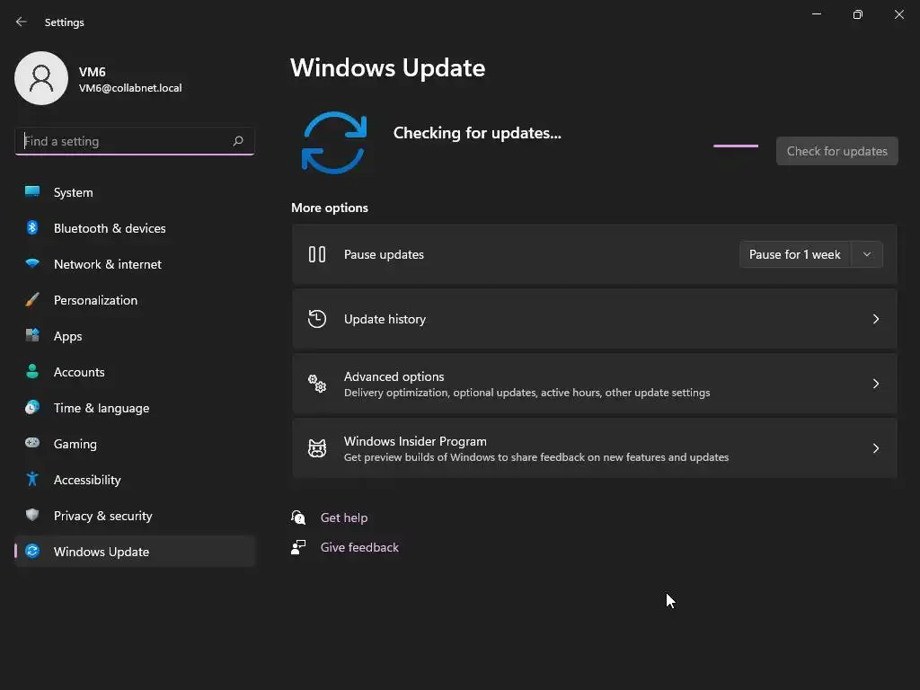Viewport: 920px width, 690px height.
Task: Click the Apps icon in sidebar
Action: coord(32,335)
